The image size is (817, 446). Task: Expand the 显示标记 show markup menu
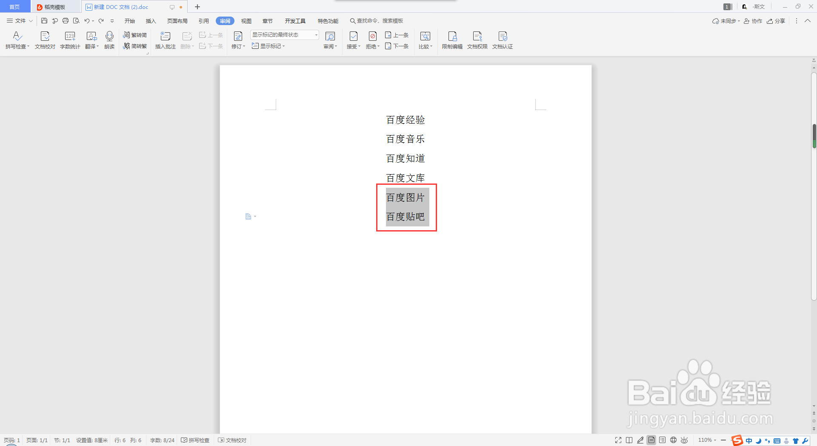coord(268,46)
